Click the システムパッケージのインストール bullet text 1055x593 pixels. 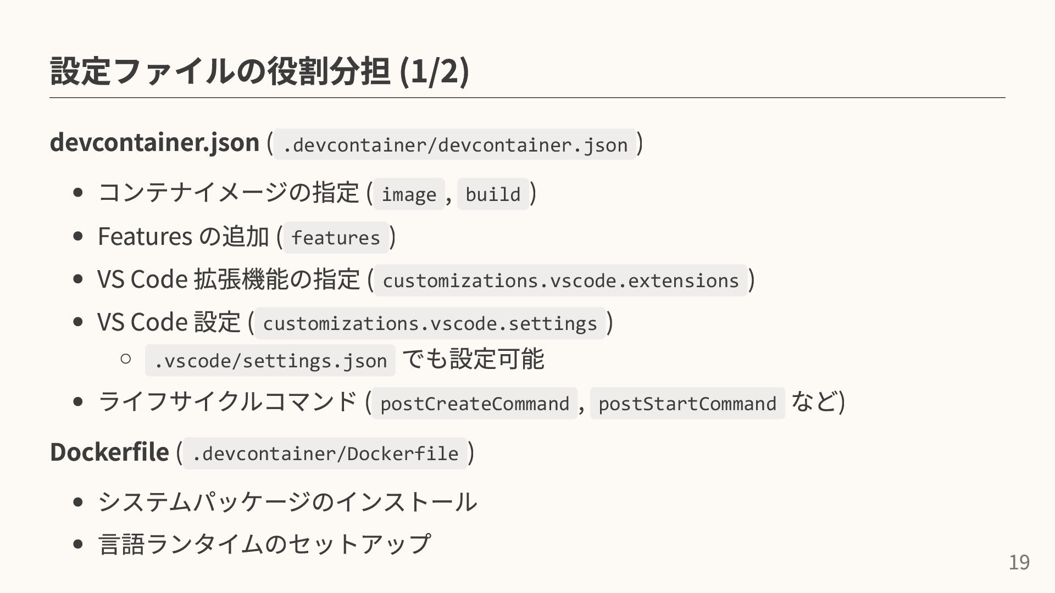[x=287, y=502]
